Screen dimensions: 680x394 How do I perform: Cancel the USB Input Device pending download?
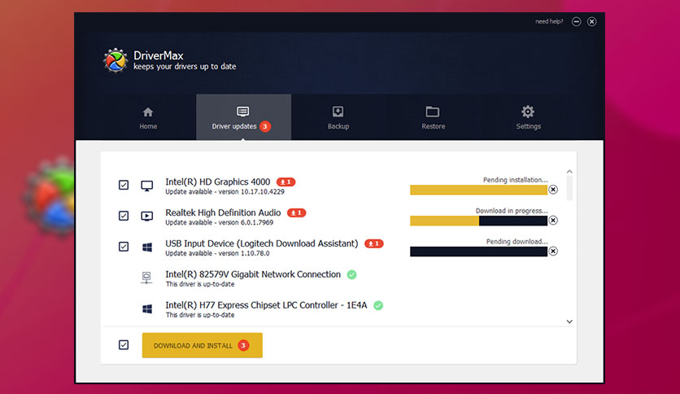click(553, 252)
